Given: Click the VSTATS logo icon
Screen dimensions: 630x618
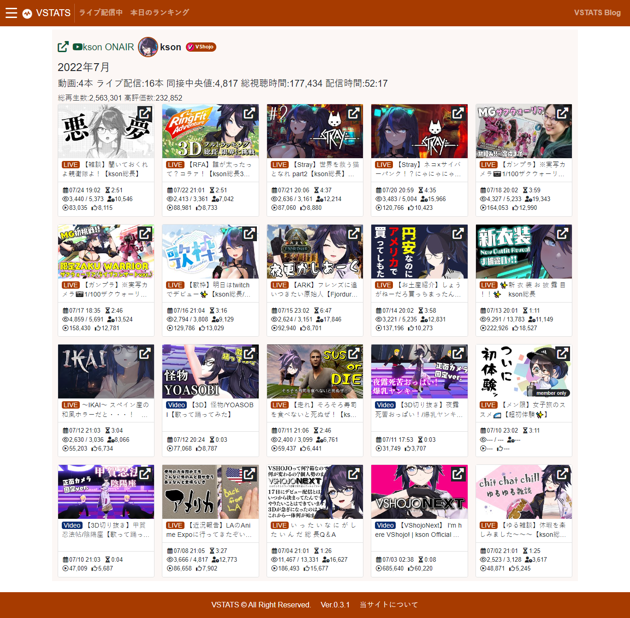Looking at the screenshot, I should click(x=27, y=13).
